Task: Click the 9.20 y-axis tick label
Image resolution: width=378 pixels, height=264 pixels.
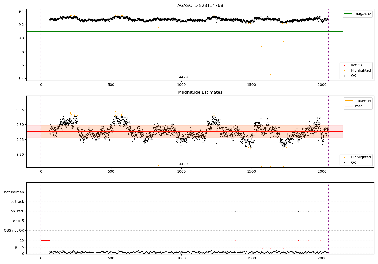Action: tap(20, 155)
